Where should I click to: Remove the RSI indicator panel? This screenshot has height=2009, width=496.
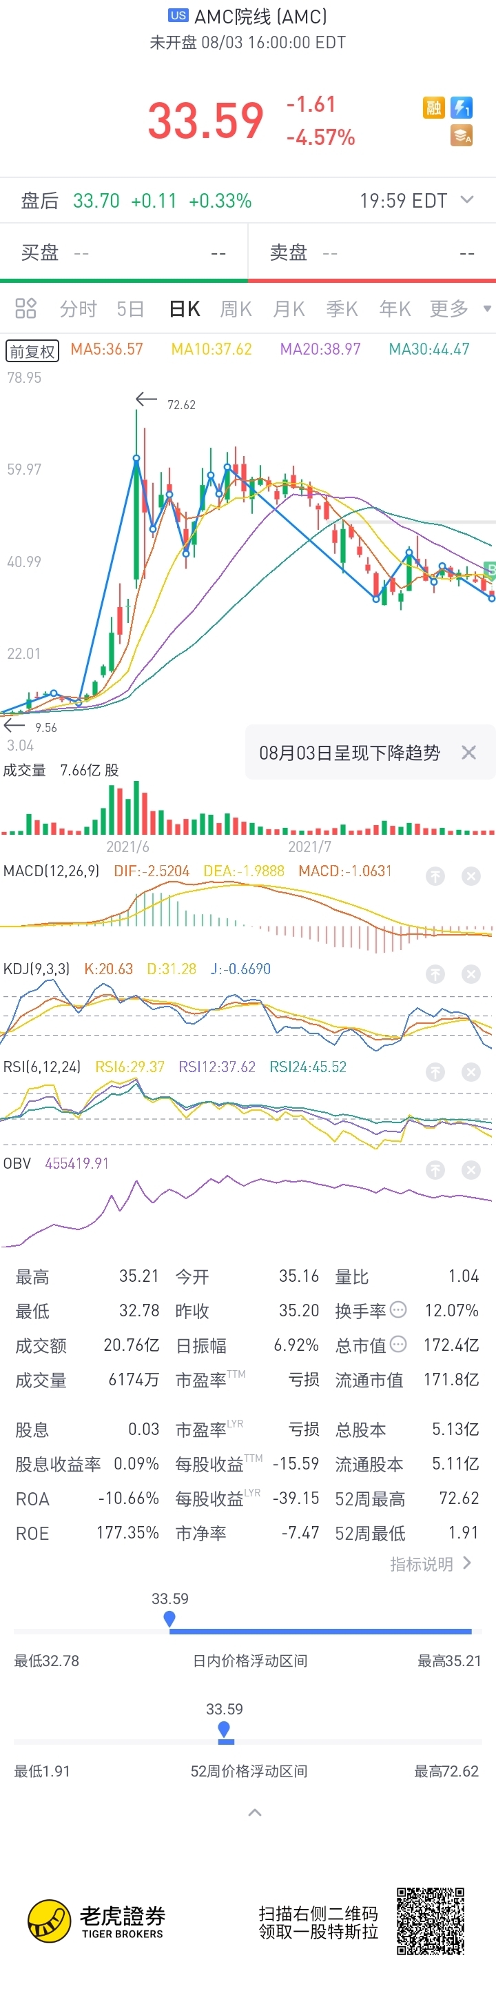pos(471,1072)
